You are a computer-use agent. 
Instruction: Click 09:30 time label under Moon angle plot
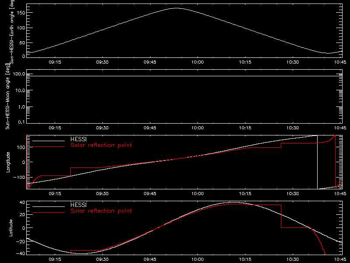pos(102,128)
